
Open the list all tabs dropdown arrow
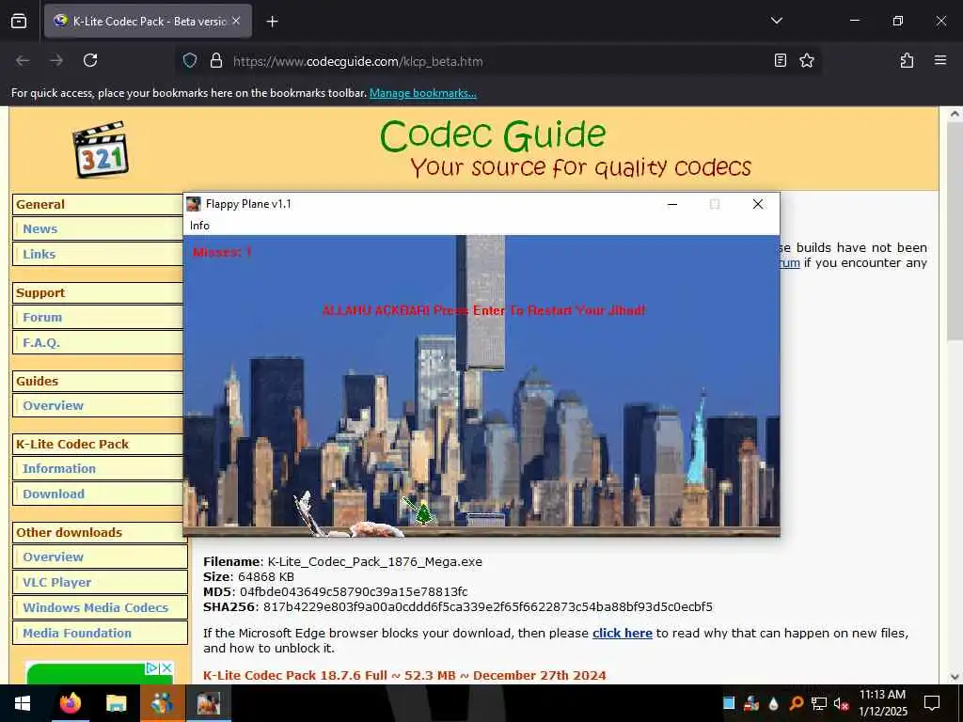[776, 21]
